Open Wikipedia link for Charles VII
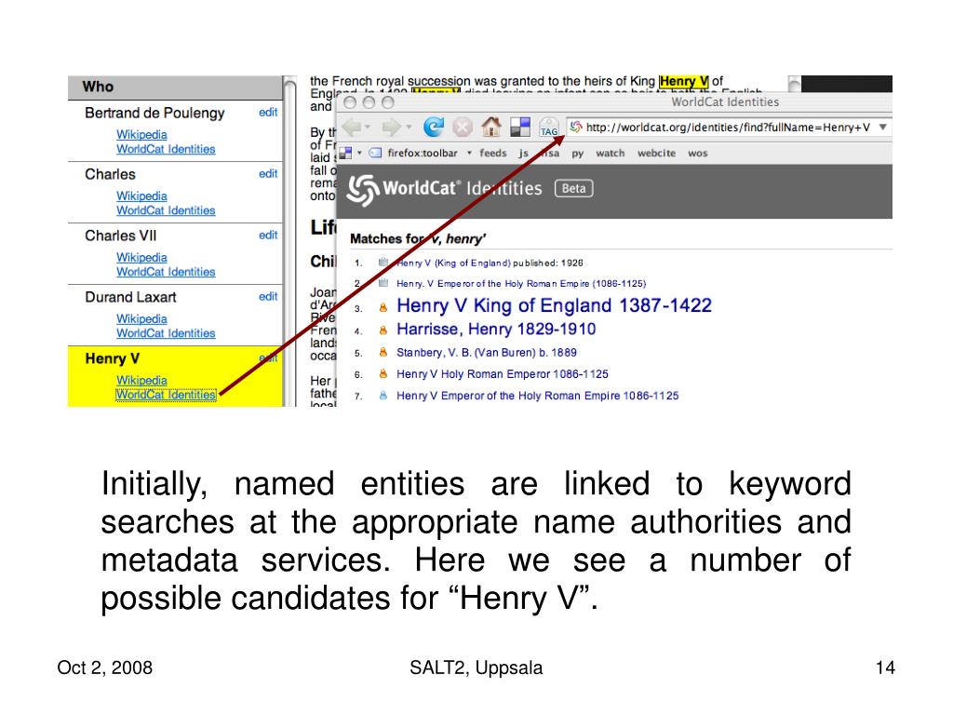Screen dimensions: 953x715 click(x=141, y=257)
